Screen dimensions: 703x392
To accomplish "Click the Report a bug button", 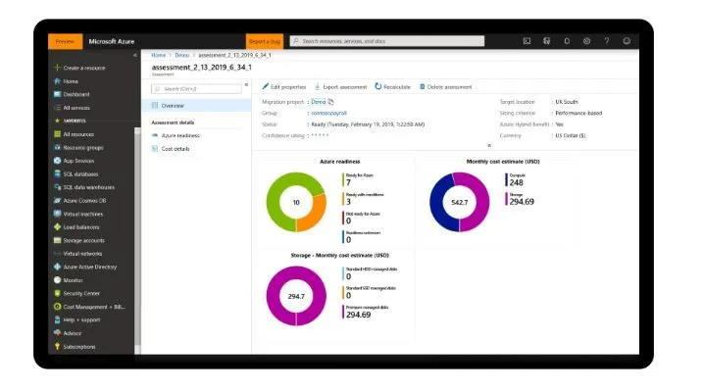I will (x=265, y=41).
